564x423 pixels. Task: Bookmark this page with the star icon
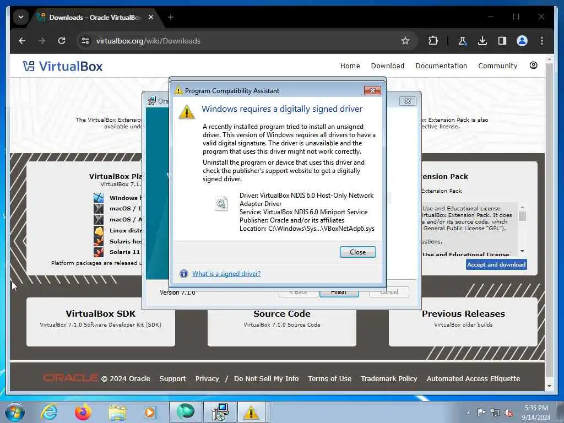pyautogui.click(x=405, y=41)
